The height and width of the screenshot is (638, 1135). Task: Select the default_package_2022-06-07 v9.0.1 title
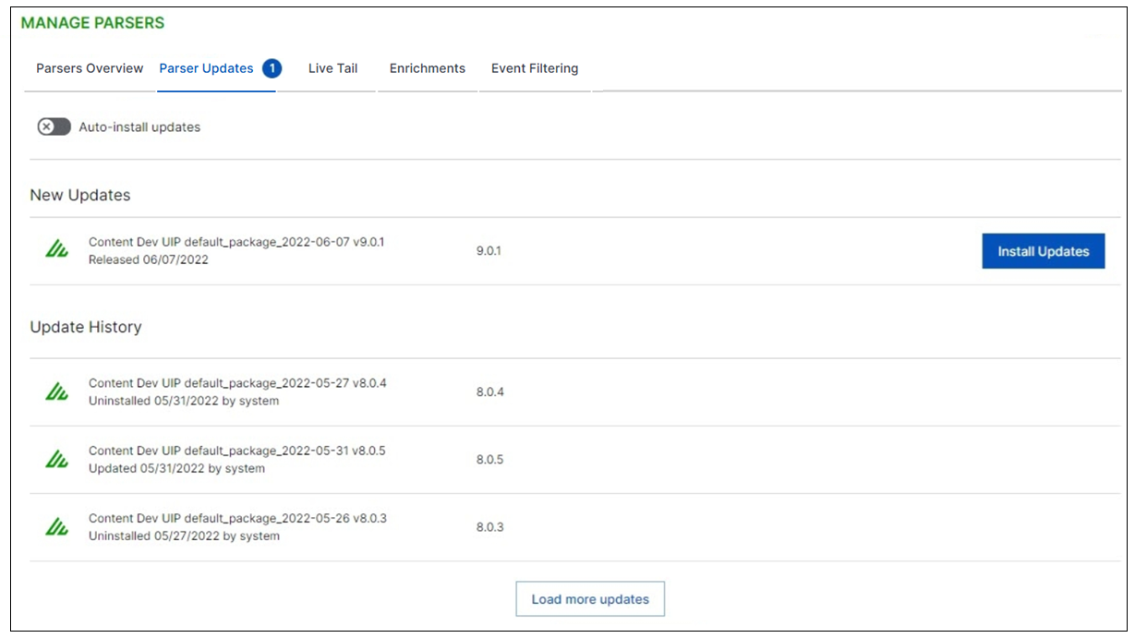coord(236,242)
